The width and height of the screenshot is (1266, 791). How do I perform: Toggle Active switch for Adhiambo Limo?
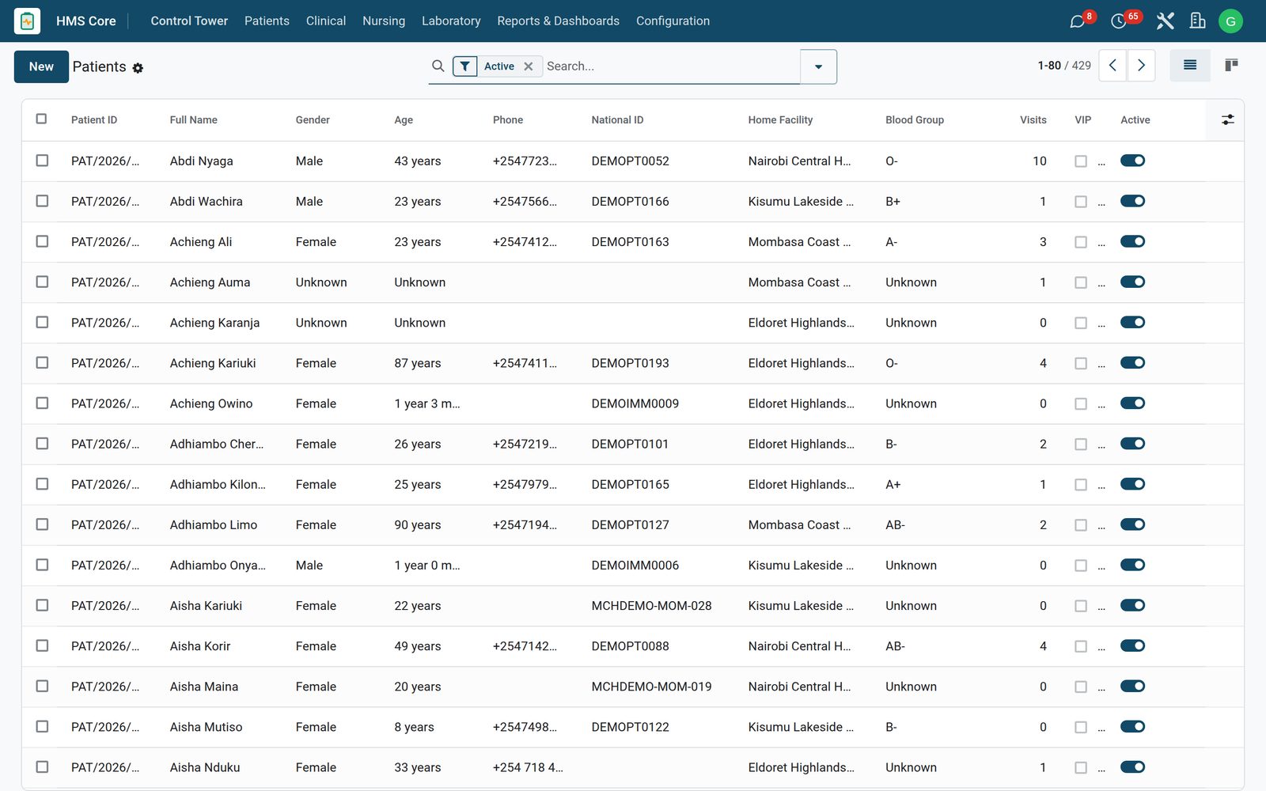pyautogui.click(x=1133, y=524)
